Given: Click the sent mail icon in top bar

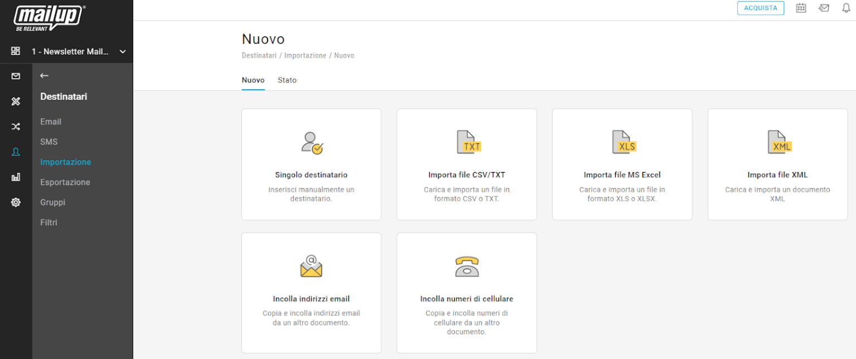Looking at the screenshot, I should point(824,8).
